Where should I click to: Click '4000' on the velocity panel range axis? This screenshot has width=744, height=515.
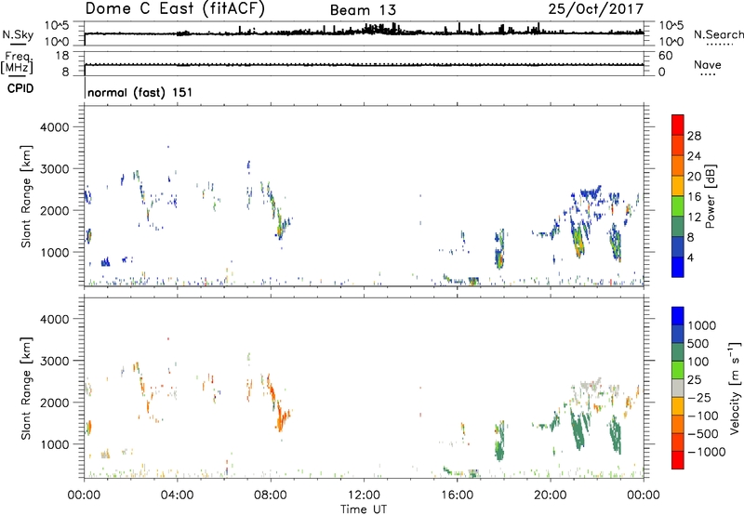[55, 319]
